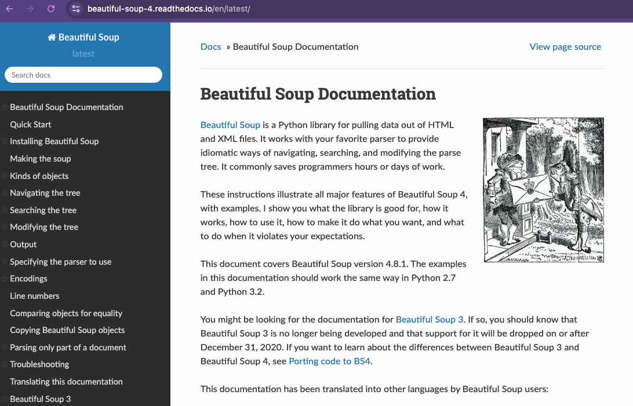Open the Beautiful Soup 3 documentation link
Viewport: 633px width, 406px height.
click(x=430, y=320)
